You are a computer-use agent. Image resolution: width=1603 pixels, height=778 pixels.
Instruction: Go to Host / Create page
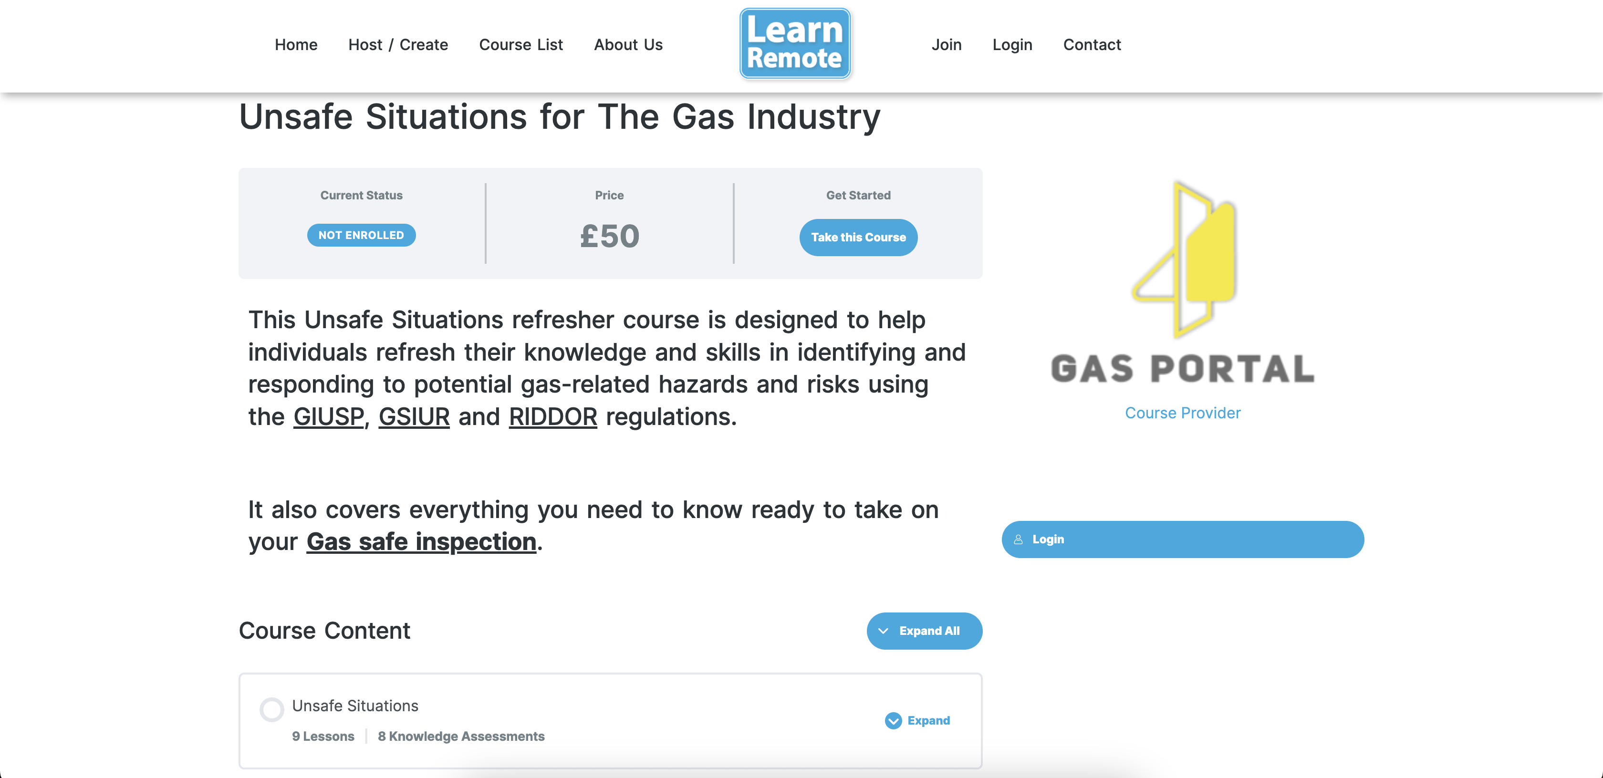coord(397,45)
